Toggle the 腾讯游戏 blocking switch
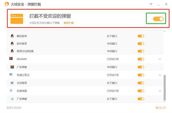 pyautogui.click(x=141, y=36)
